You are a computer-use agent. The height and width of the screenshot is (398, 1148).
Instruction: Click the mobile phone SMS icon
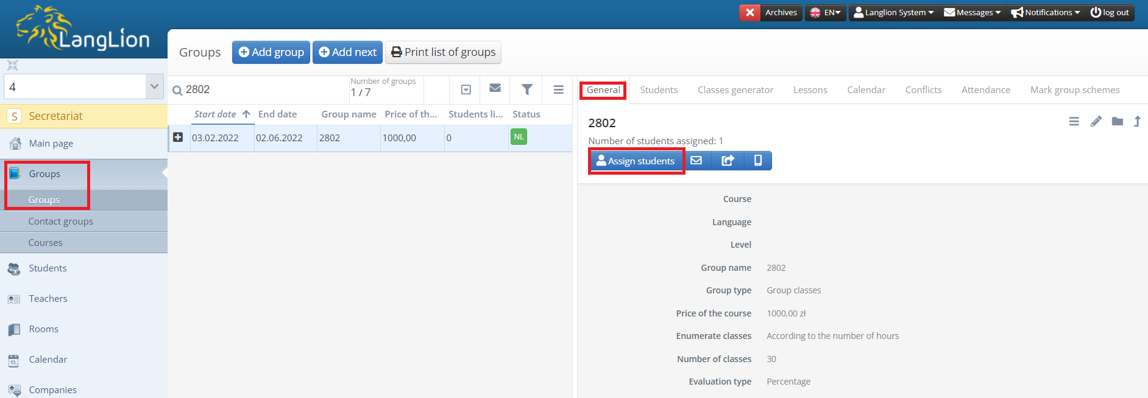(757, 161)
